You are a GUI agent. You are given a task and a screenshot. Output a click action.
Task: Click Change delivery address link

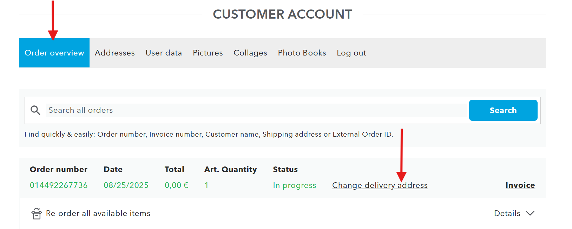coord(380,185)
